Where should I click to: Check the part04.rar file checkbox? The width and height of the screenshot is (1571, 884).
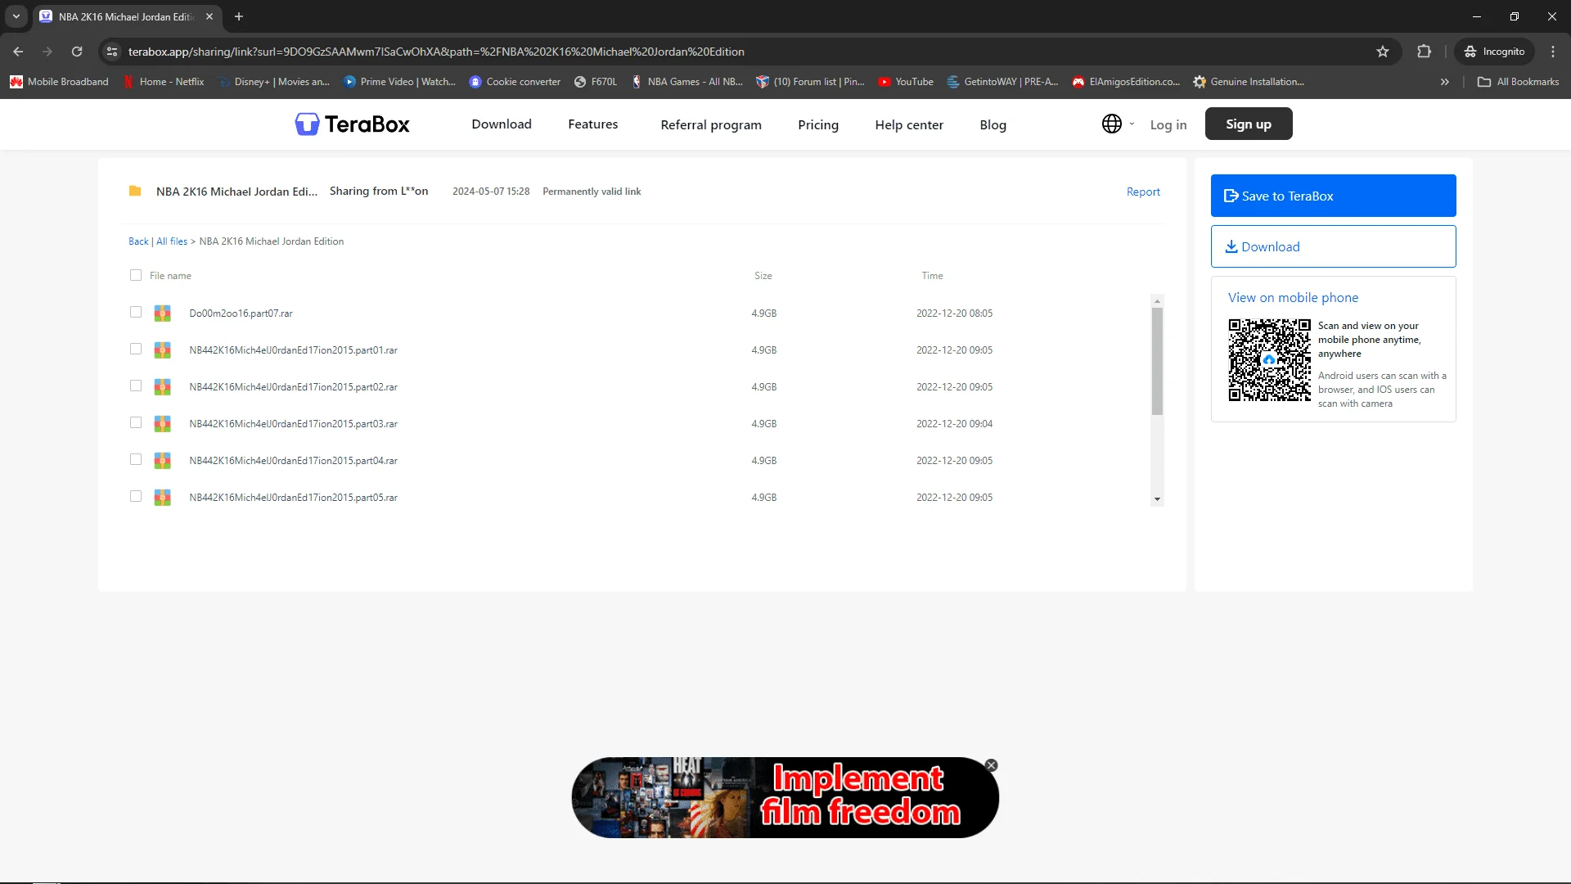(136, 459)
